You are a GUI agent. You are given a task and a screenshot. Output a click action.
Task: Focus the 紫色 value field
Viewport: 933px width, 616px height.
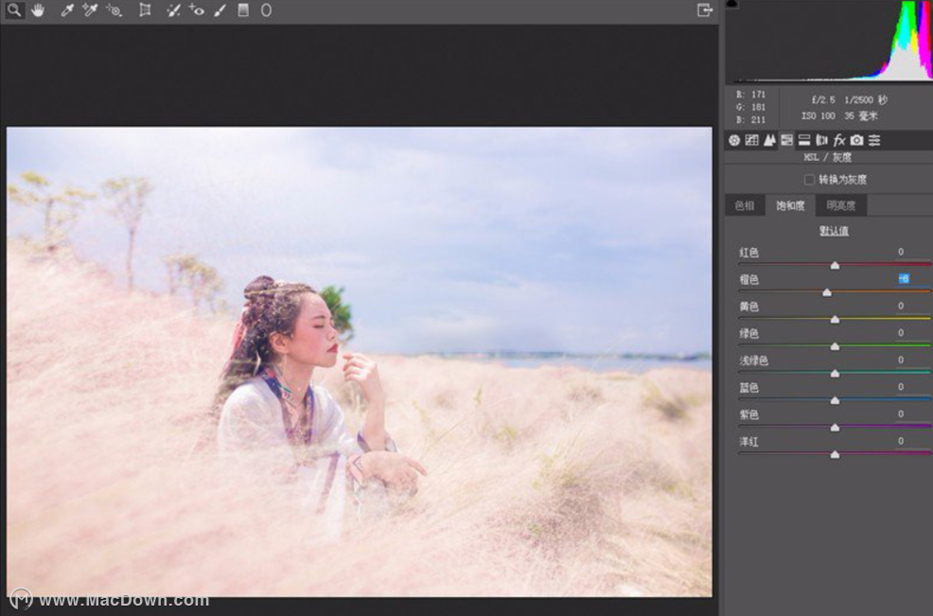pyautogui.click(x=901, y=414)
